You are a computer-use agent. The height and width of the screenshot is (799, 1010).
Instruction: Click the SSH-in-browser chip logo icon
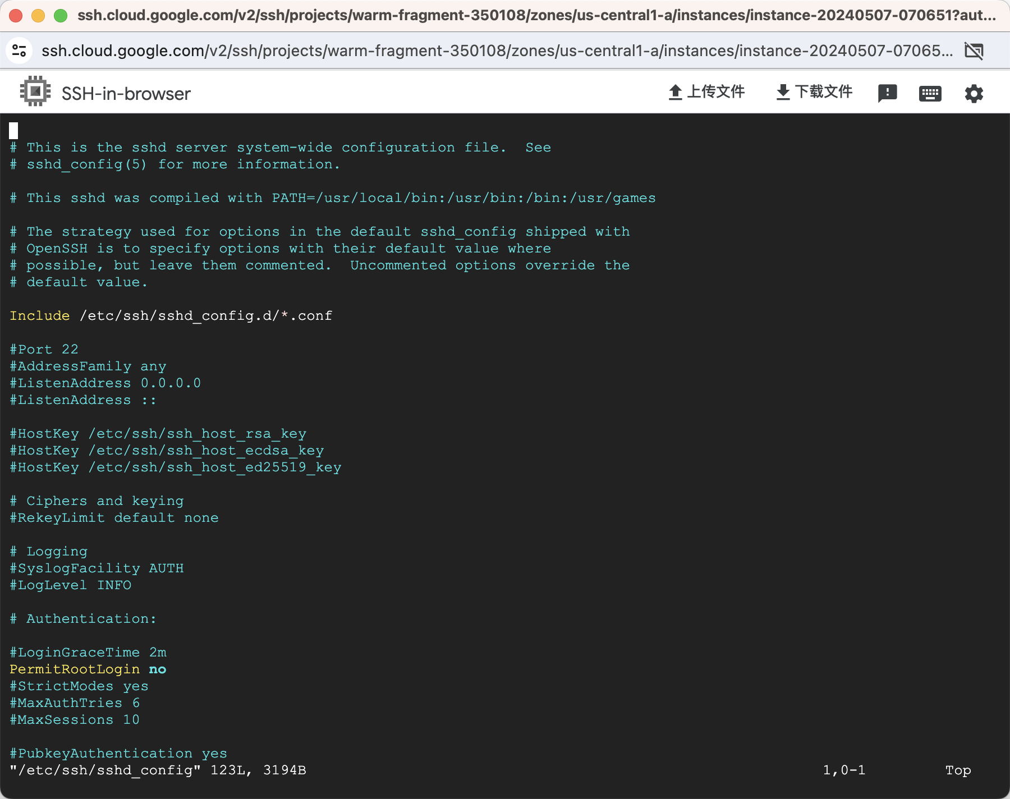coord(35,91)
